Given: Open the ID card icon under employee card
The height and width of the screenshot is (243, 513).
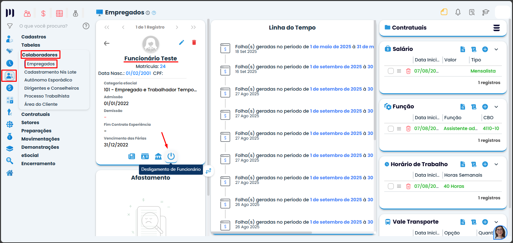Looking at the screenshot, I should click(145, 156).
